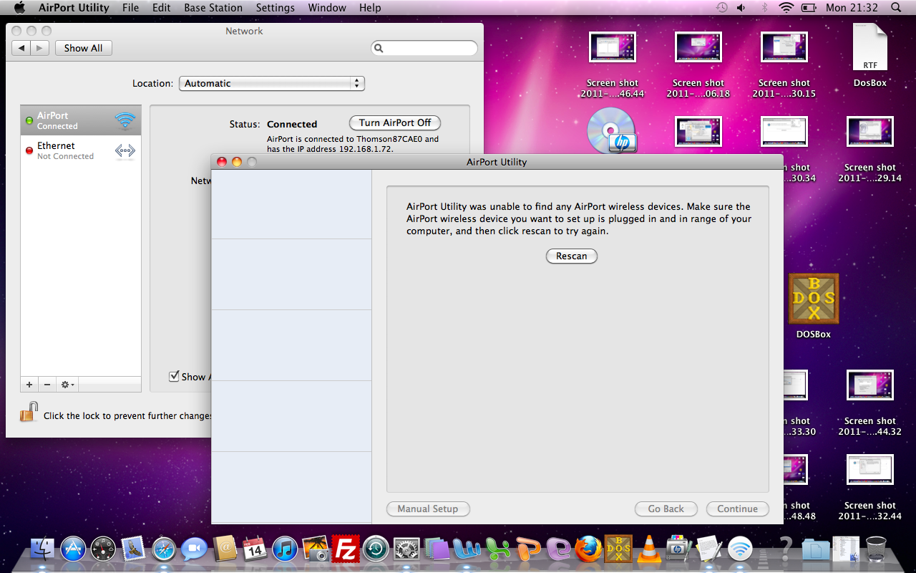Launch Microsoft Excel from the Dock
This screenshot has width=916, height=573.
coord(497,549)
